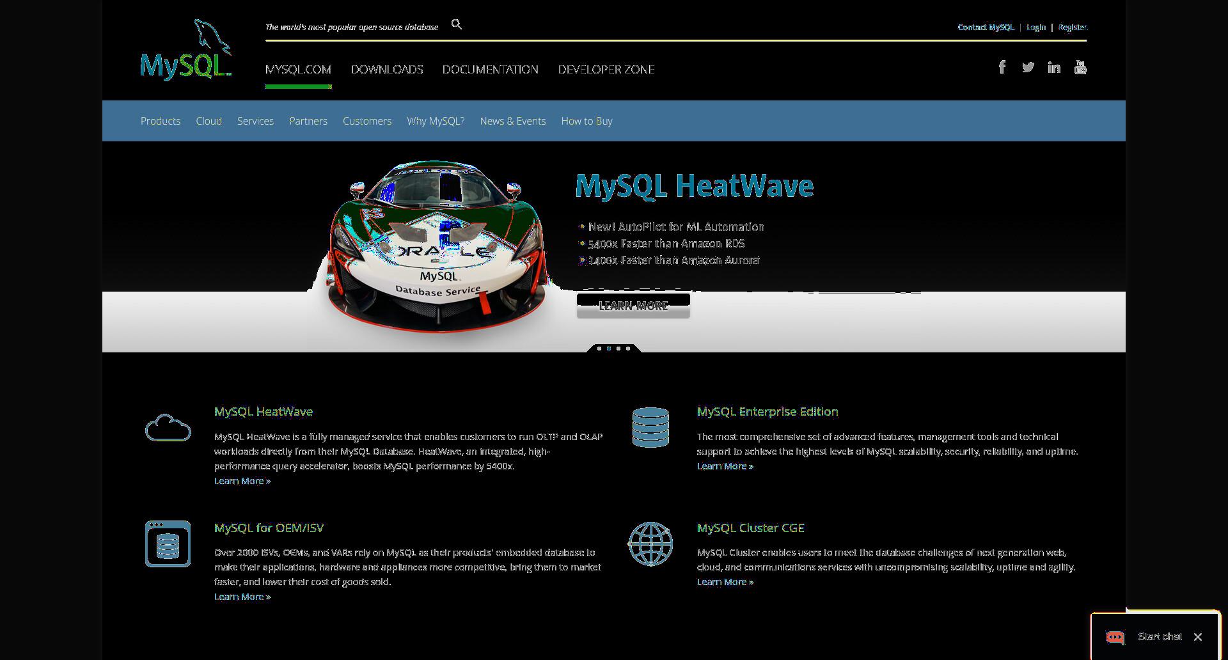This screenshot has height=660, width=1228.
Task: Open the Products menu
Action: pyautogui.click(x=161, y=121)
